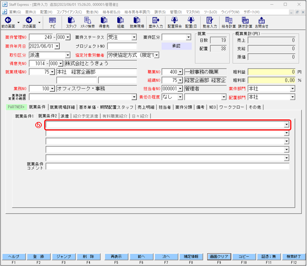Open the 取引区分 dropdown showing 派遣
307x266 pixels.
point(68,55)
